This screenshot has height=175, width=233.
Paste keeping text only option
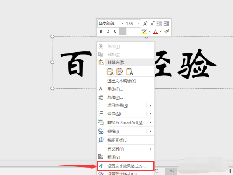tap(130, 71)
